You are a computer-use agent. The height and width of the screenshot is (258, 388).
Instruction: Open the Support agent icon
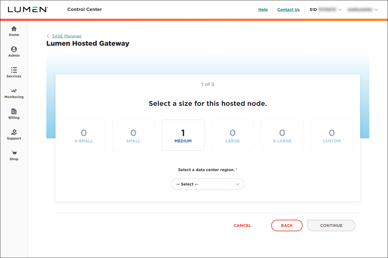point(14,132)
